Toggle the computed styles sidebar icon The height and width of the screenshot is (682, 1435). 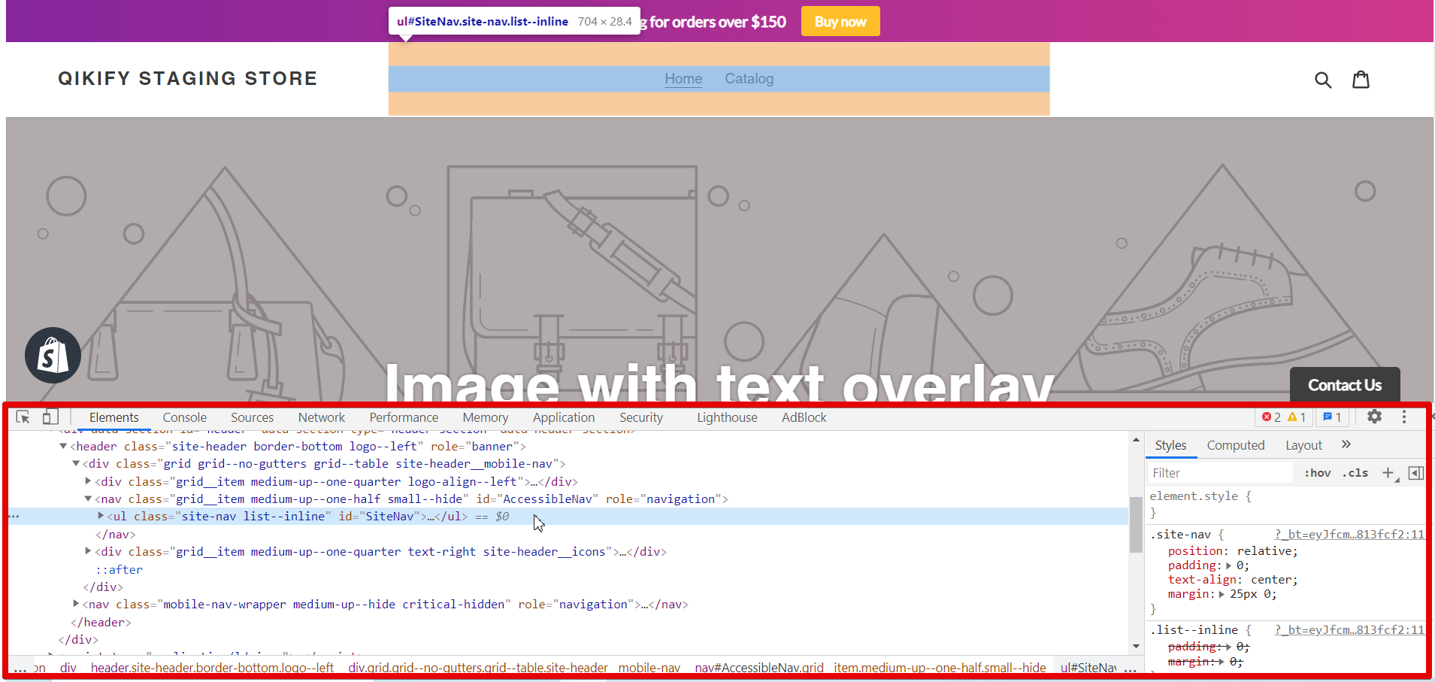tap(1415, 473)
